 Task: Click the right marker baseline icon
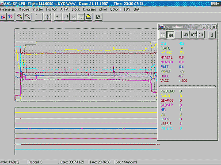coord(66,17)
